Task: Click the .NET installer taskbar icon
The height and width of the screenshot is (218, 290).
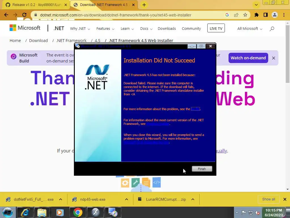Action: click(113, 212)
